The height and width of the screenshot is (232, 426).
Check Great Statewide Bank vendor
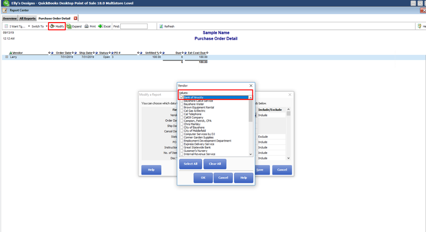[x=182, y=148]
